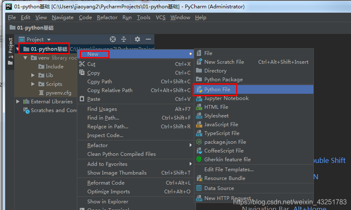Screen dimensions: 351x210
Task: Expand the Lib folder arrow
Action: [x=33, y=75]
